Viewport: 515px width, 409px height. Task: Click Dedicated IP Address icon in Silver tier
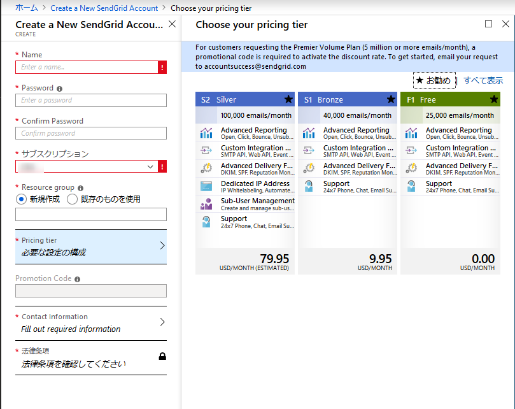[206, 186]
